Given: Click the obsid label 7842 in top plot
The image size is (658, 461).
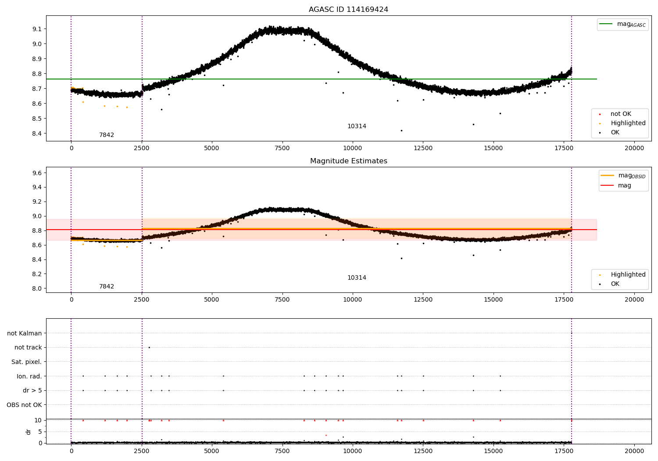Looking at the screenshot, I should point(107,135).
